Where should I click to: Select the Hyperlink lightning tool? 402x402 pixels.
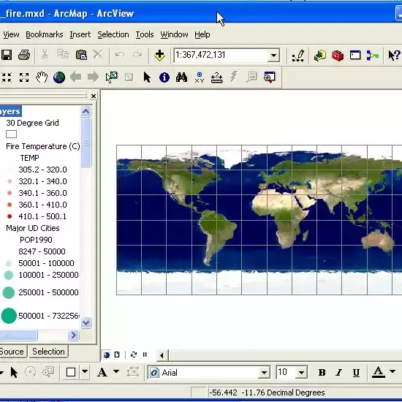coord(234,77)
